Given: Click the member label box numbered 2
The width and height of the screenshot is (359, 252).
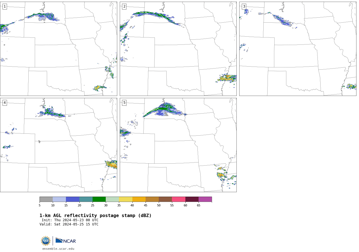Looking at the screenshot, I should tap(124, 6).
